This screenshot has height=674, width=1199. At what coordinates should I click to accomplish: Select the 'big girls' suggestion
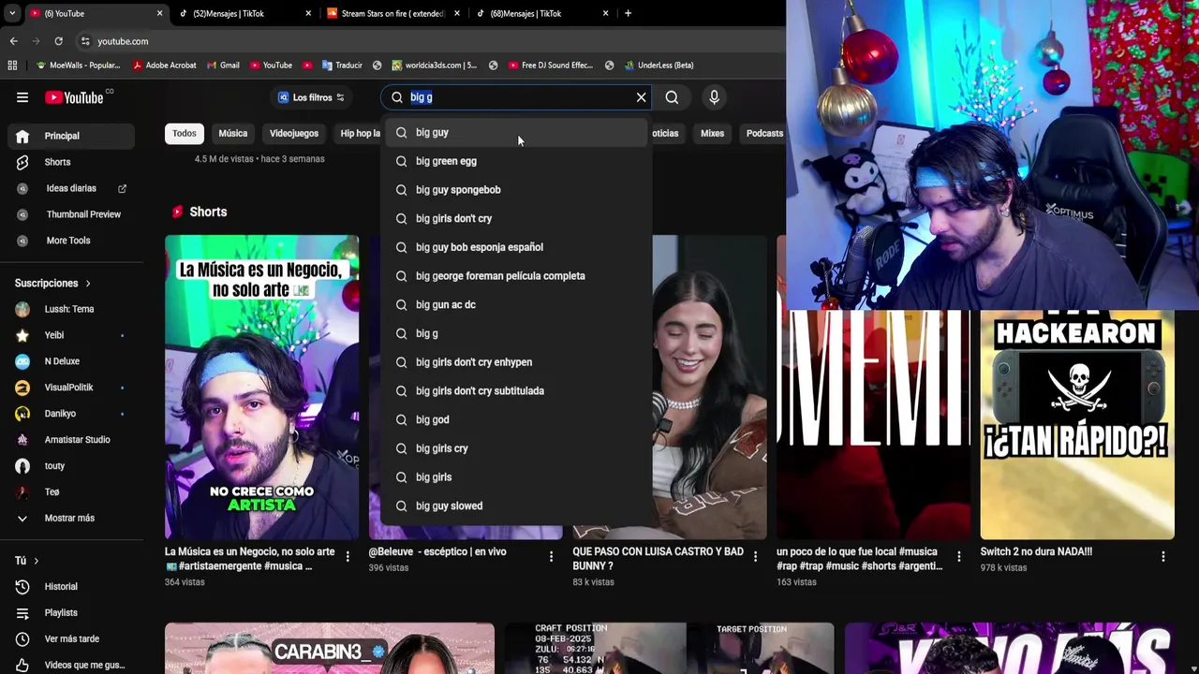click(x=516, y=476)
